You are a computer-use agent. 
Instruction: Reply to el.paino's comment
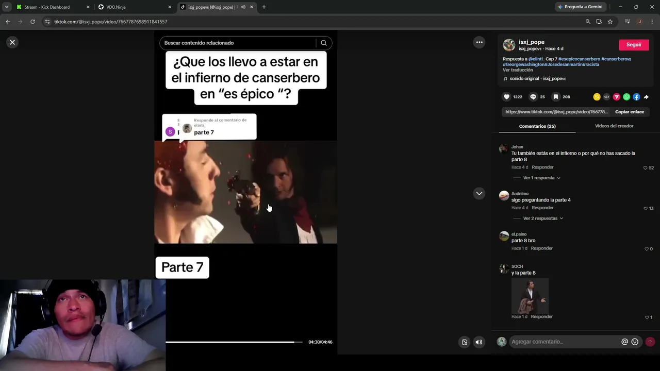[x=541, y=248]
